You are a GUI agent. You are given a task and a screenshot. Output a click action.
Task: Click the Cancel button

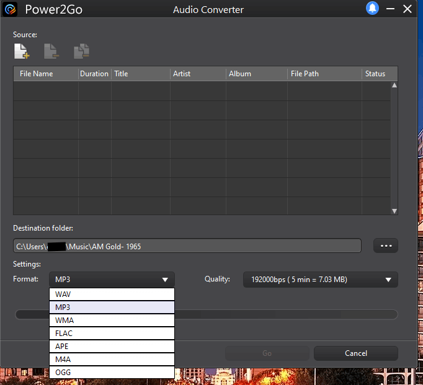[356, 353]
